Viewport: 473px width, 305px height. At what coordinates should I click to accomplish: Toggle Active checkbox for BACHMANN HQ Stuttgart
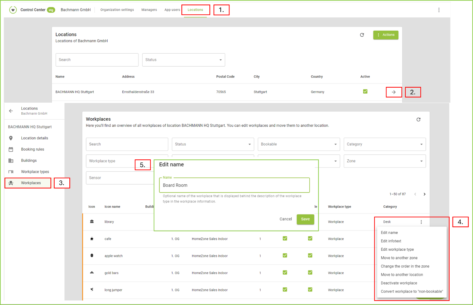365,92
